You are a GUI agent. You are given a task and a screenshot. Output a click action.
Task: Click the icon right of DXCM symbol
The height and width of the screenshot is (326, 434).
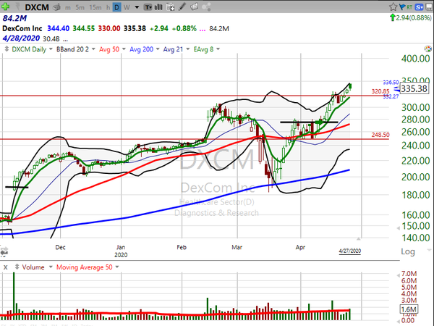(56, 7)
